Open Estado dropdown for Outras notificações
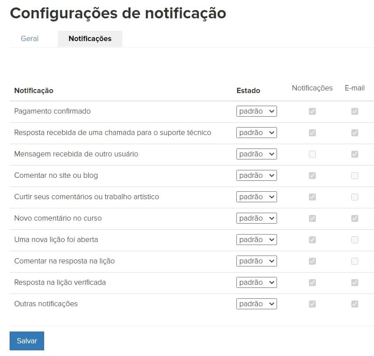 click(x=256, y=304)
